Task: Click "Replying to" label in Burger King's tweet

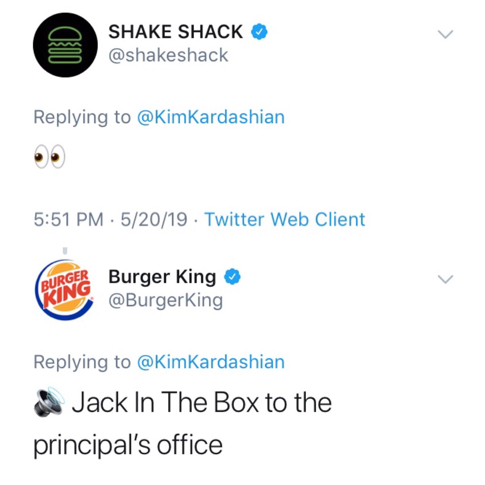Action: (82, 362)
